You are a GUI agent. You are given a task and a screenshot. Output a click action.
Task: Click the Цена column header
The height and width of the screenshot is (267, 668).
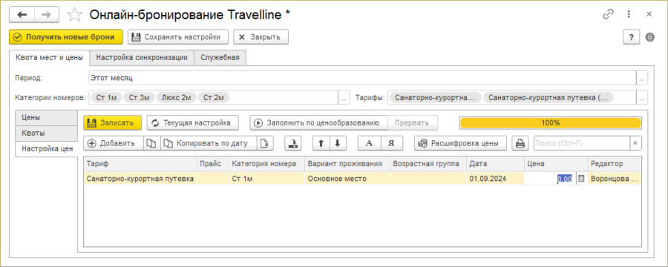pos(556,164)
